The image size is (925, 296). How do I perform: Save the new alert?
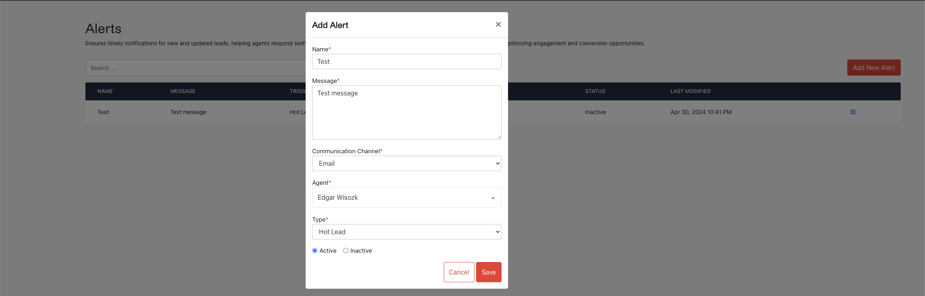coord(489,272)
